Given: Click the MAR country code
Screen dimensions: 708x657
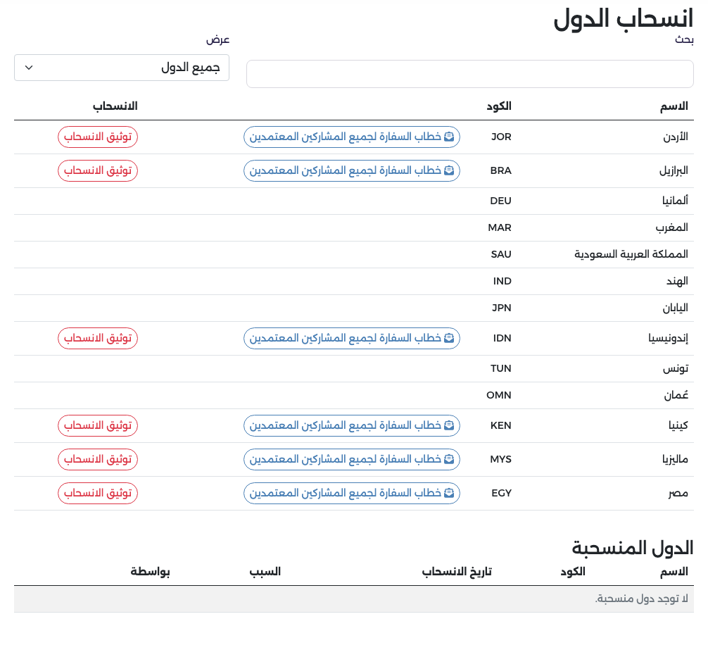Looking at the screenshot, I should click(x=500, y=227).
